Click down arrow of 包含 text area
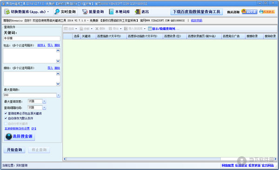The image size is (279, 170). tap(58, 61)
